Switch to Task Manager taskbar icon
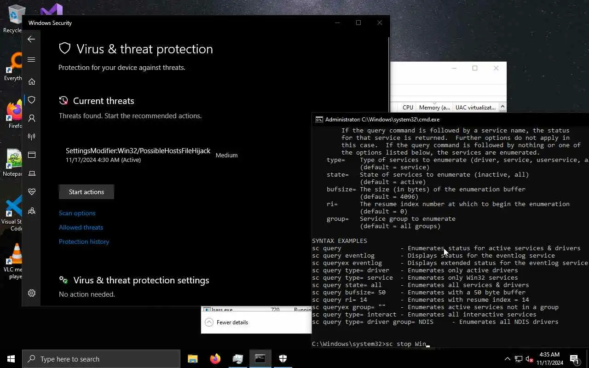 (x=237, y=359)
